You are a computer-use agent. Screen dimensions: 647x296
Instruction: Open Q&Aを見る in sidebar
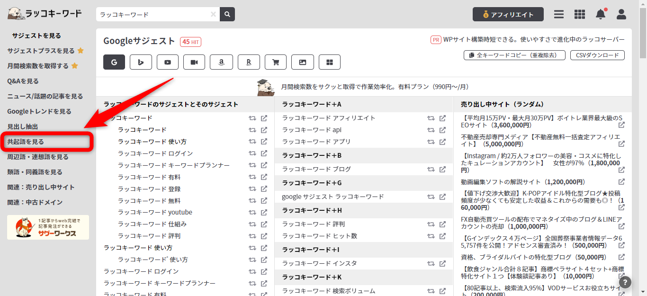coord(23,81)
